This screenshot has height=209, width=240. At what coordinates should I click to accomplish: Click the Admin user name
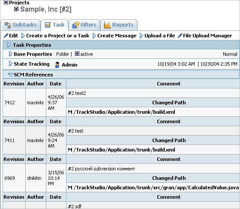[x=69, y=65]
